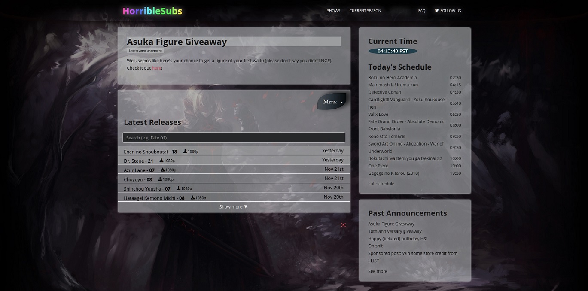Download icon for Enen no Shouboutai 18
The image size is (588, 291).
[x=185, y=151]
